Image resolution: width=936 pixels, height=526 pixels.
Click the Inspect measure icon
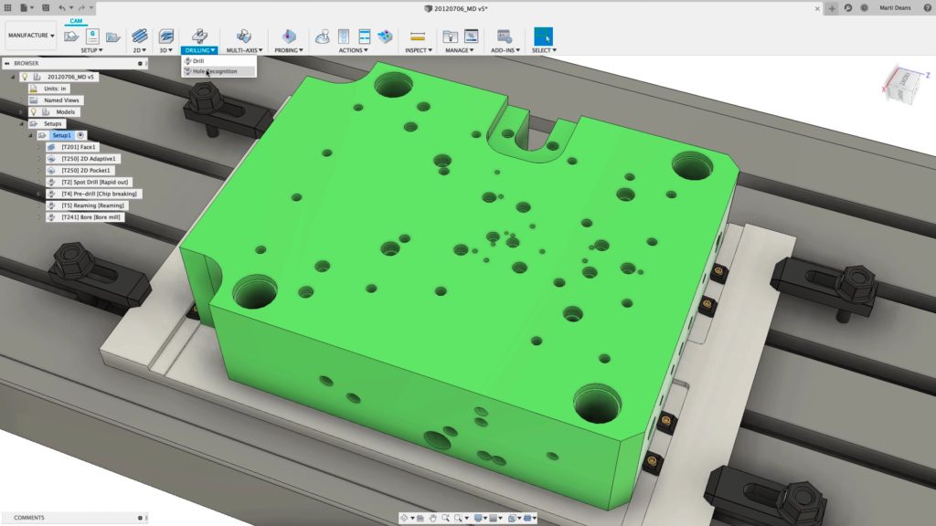coord(418,37)
